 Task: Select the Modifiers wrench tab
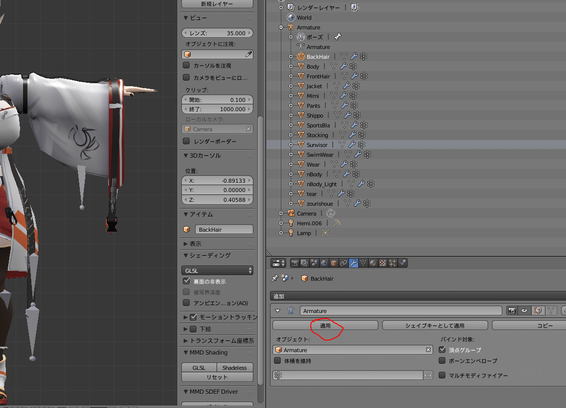point(353,263)
